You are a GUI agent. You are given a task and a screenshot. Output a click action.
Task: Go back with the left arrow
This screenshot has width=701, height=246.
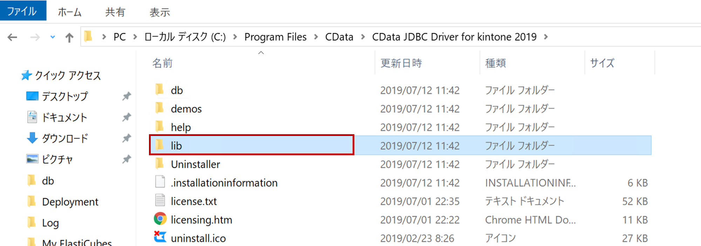pyautogui.click(x=12, y=37)
